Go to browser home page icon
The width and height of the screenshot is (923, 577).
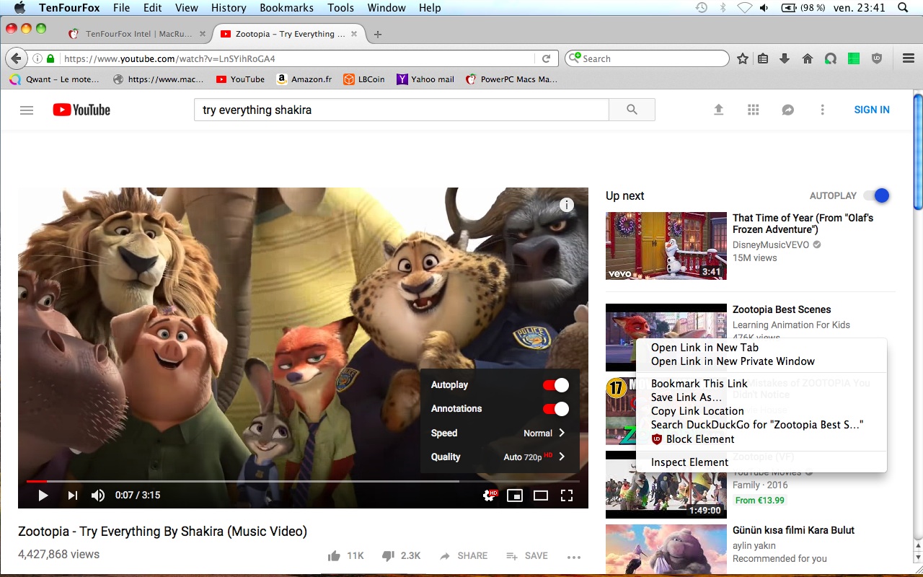click(808, 58)
